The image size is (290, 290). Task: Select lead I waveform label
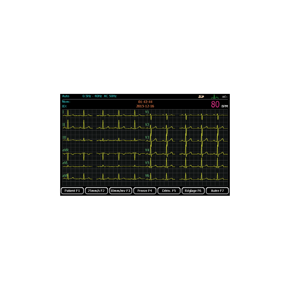click(x=63, y=112)
